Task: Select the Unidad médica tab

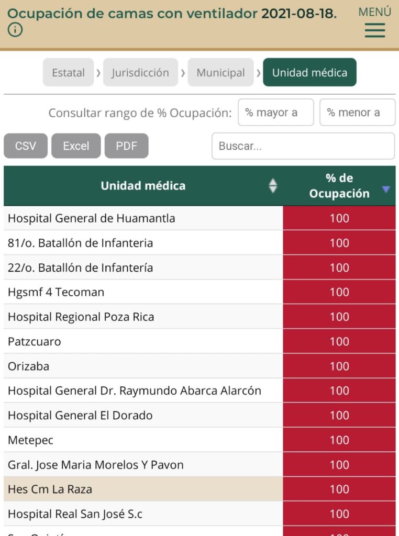Action: [x=309, y=73]
